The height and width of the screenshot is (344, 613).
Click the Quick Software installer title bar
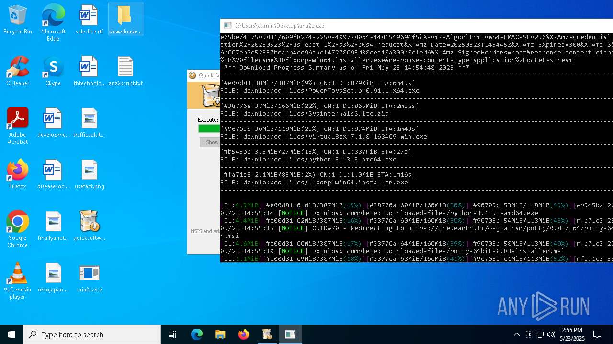click(x=204, y=75)
